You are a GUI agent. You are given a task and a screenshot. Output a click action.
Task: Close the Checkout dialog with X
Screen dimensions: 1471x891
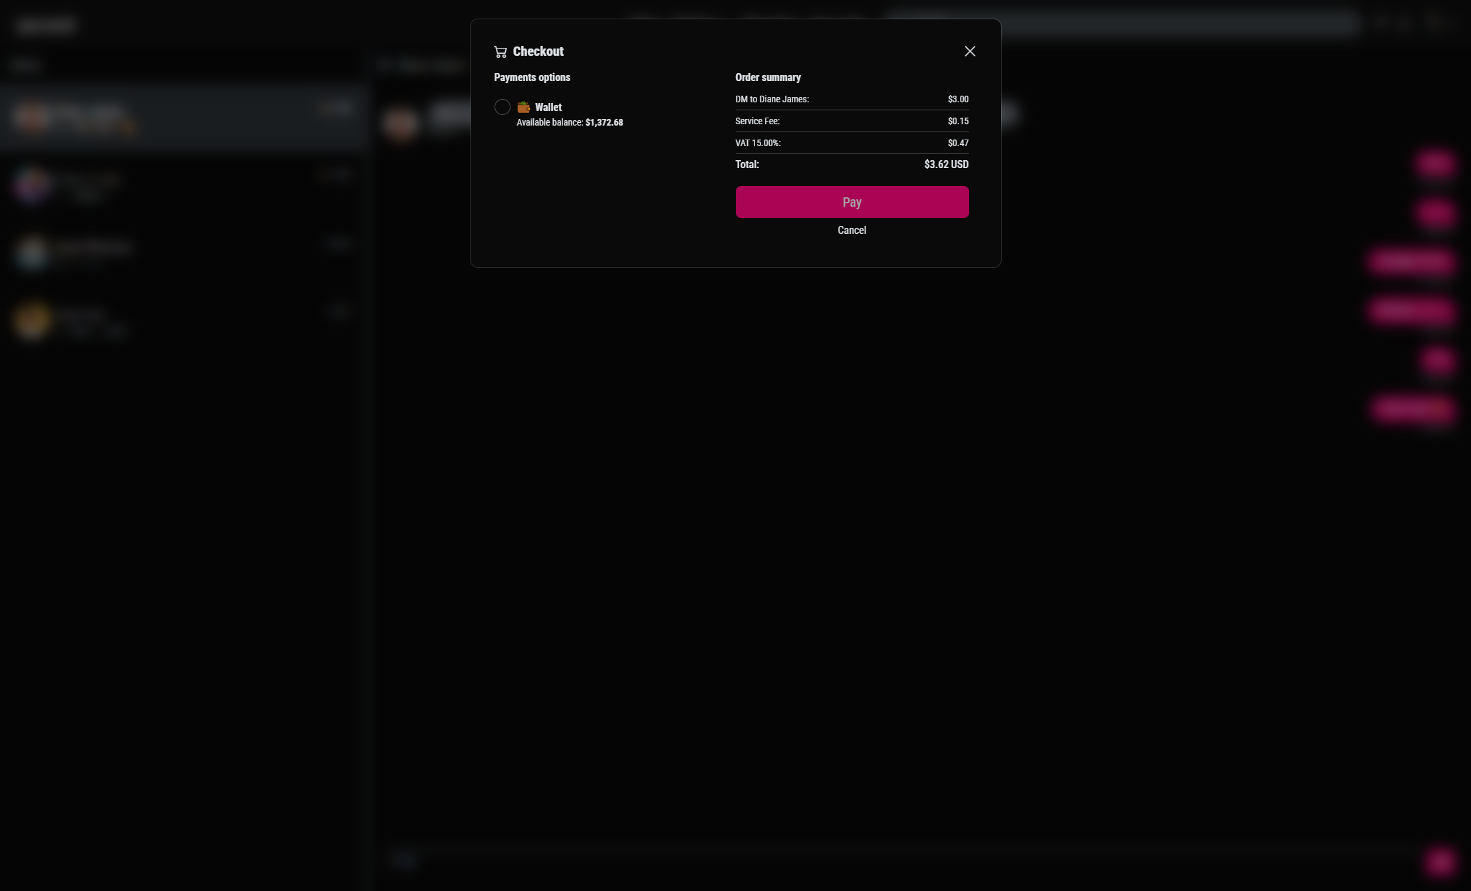[970, 51]
